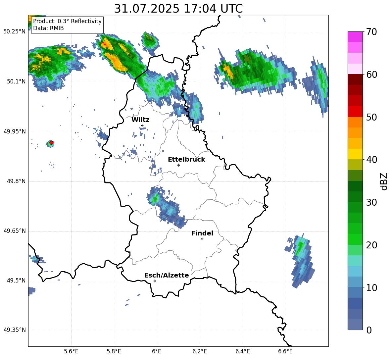Image resolution: width=392 pixels, height=358 pixels.
Task: Click the bright red 50 dBZ colorbar segment
Action: click(x=355, y=112)
